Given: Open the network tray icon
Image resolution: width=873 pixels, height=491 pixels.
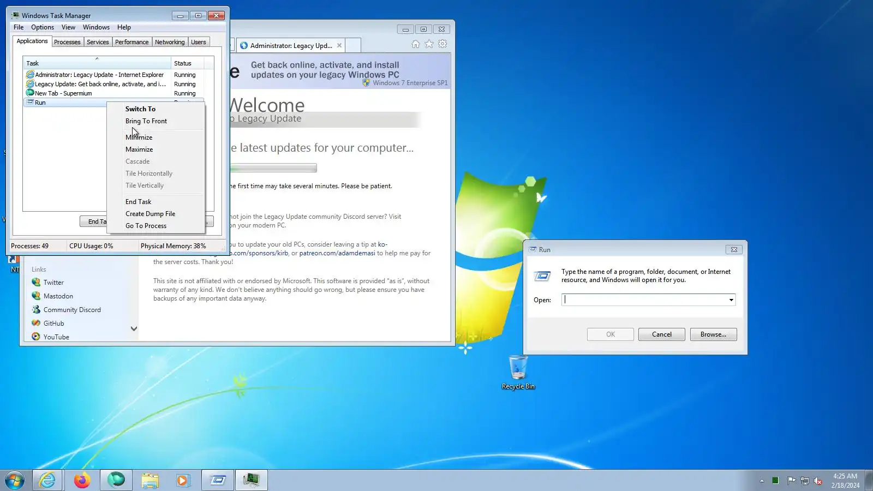Looking at the screenshot, I should [804, 481].
